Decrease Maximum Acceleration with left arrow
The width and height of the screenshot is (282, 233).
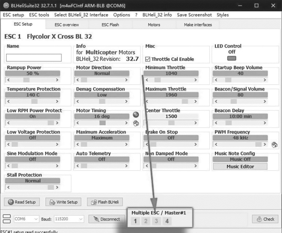[x=77, y=144]
